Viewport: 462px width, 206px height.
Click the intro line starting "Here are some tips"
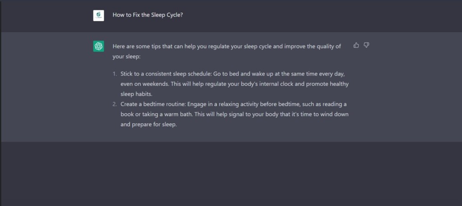click(x=226, y=46)
